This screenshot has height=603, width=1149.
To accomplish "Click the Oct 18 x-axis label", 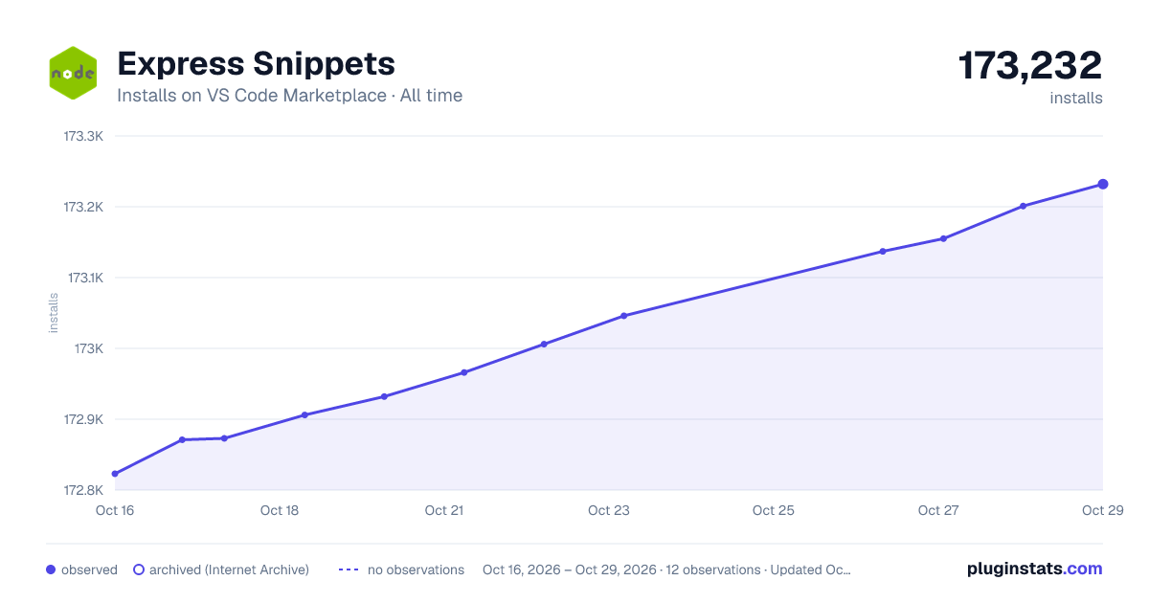I will tap(280, 510).
